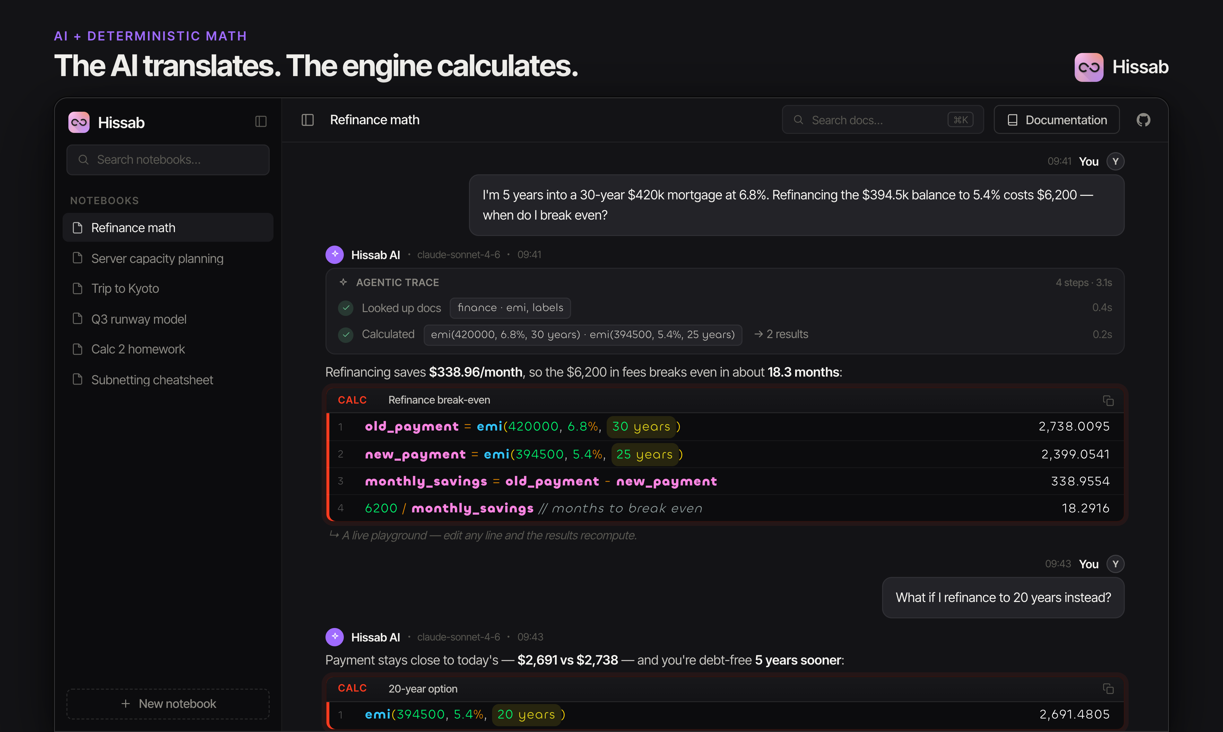Viewport: 1223px width, 732px height.
Task: Click the Refinance math page title in header
Action: click(375, 120)
